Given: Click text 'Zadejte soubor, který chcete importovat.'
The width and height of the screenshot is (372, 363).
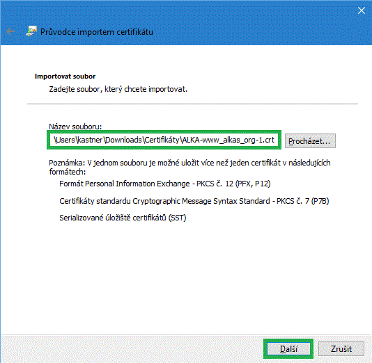Looking at the screenshot, I should click(x=118, y=89).
